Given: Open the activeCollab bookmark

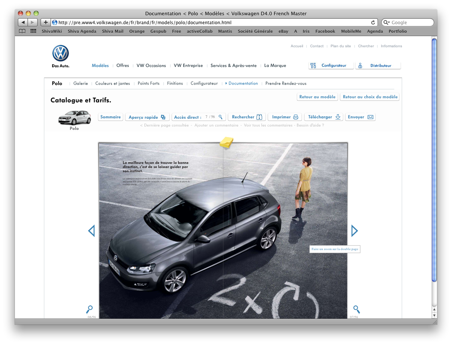Looking at the screenshot, I should [200, 31].
